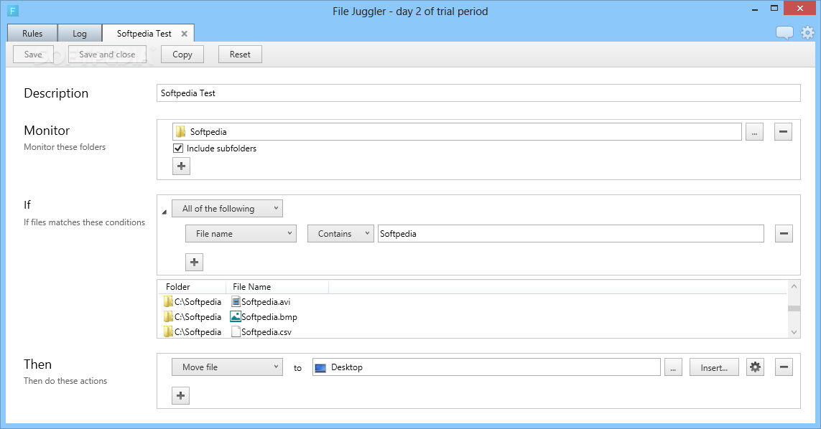Browse for destination folder with ellipsis button
Image resolution: width=821 pixels, height=429 pixels.
[x=673, y=367]
